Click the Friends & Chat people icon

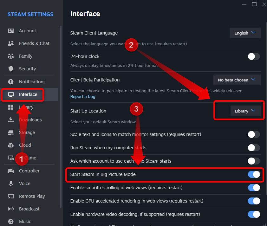pos(11,43)
